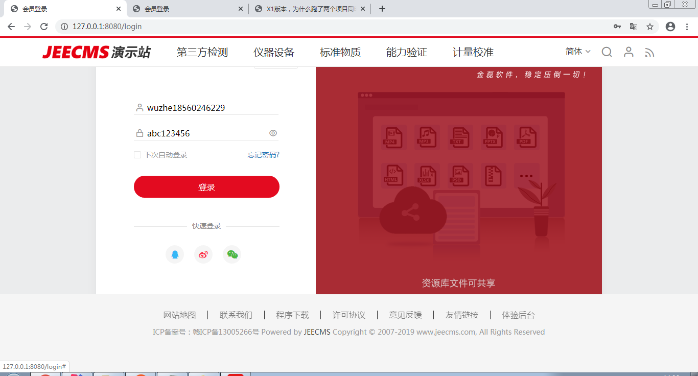Open the 联系我们 footer link

click(236, 315)
